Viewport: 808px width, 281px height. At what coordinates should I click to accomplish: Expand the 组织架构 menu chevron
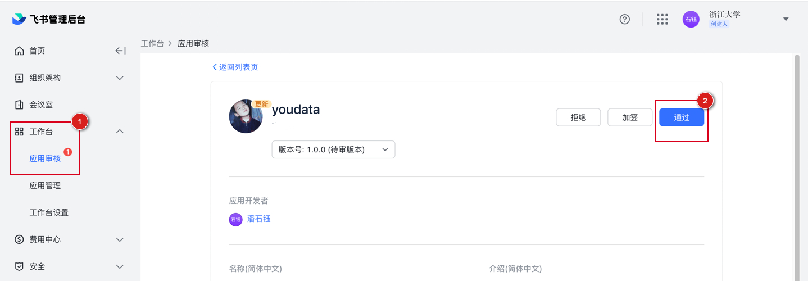point(120,78)
